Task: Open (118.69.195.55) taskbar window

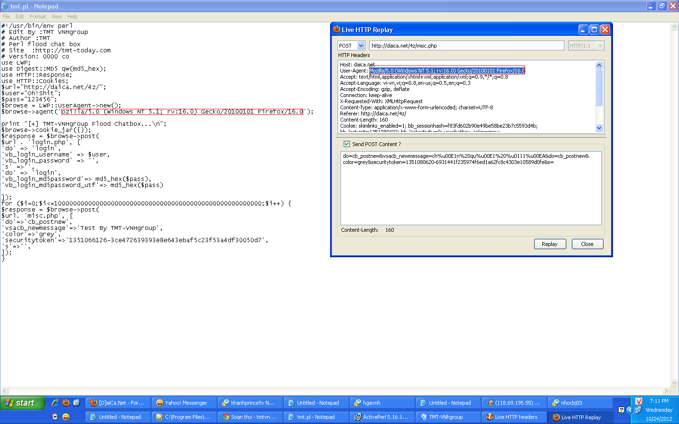Action: tap(514, 403)
